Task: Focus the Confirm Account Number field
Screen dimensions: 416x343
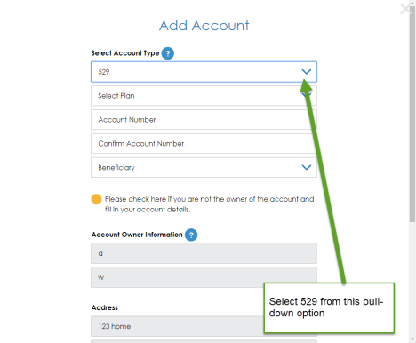Action: [204, 144]
